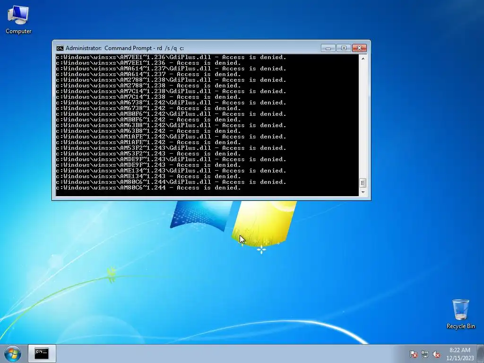Screen dimensions: 484x363
Task: Click the line AMDE9F~1.243\GdiPlus.dll Access is denied
Action: tap(171, 159)
